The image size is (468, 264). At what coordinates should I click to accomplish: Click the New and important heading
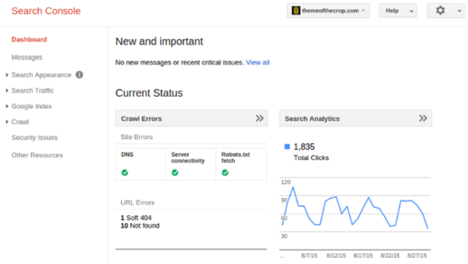(159, 42)
